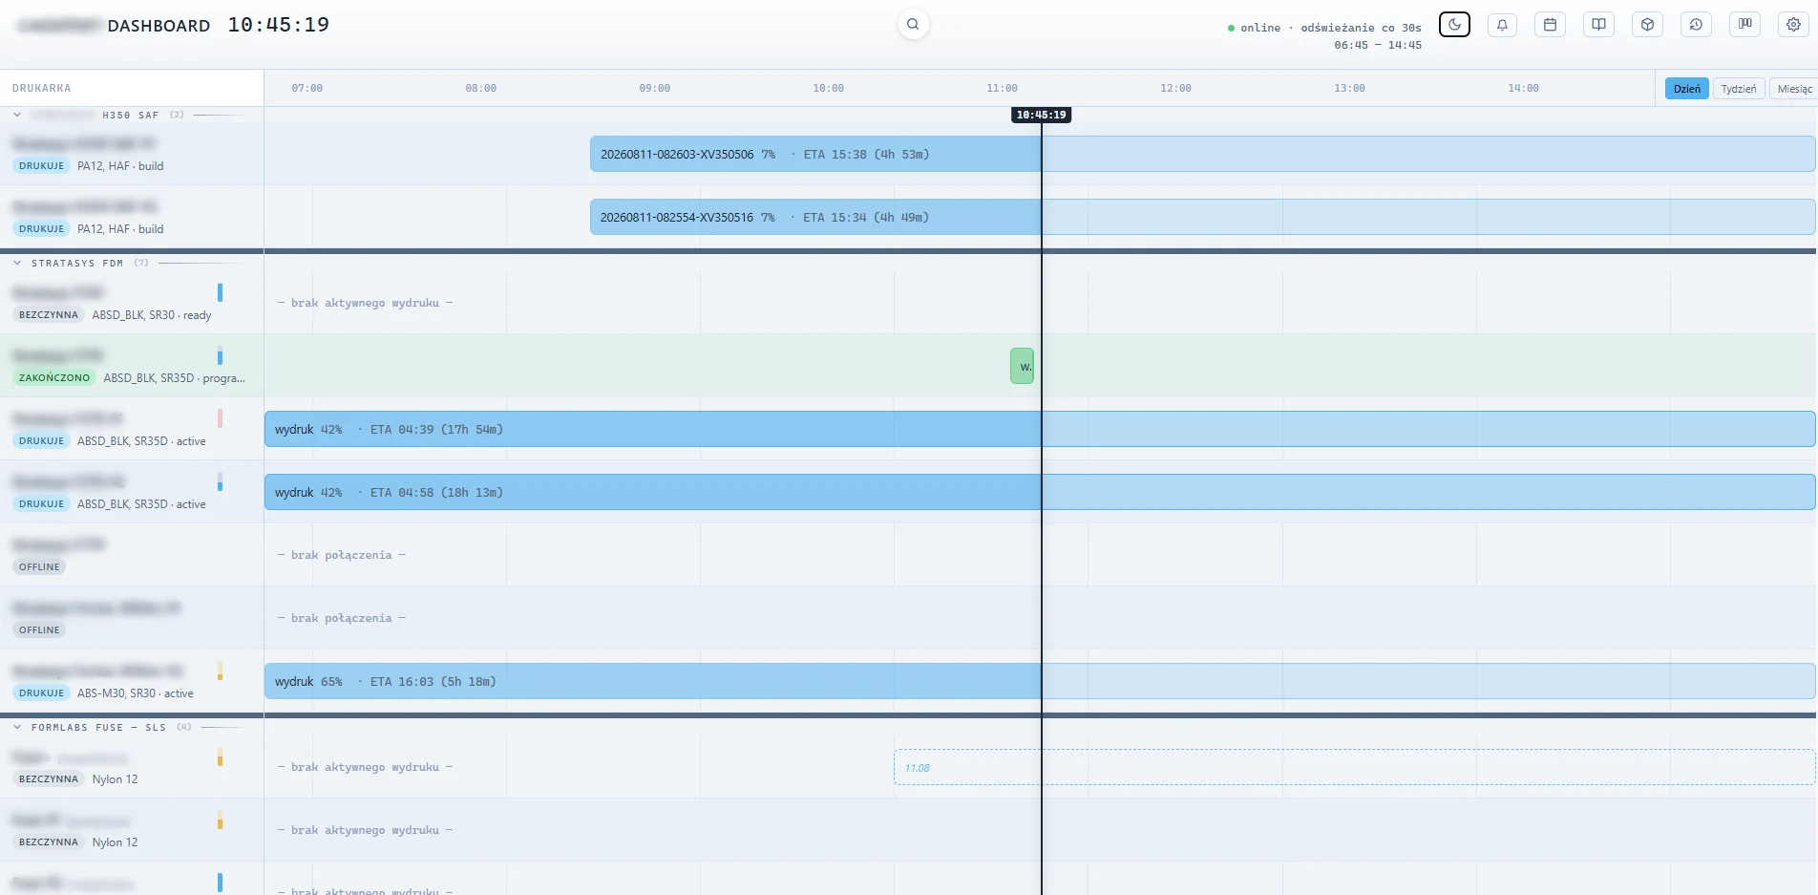Collapse the H350 SAF group
This screenshot has height=895, width=1818.
[x=17, y=115]
